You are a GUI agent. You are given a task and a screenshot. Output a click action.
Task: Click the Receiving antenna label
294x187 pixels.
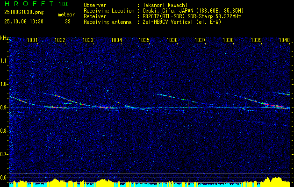[108, 22]
